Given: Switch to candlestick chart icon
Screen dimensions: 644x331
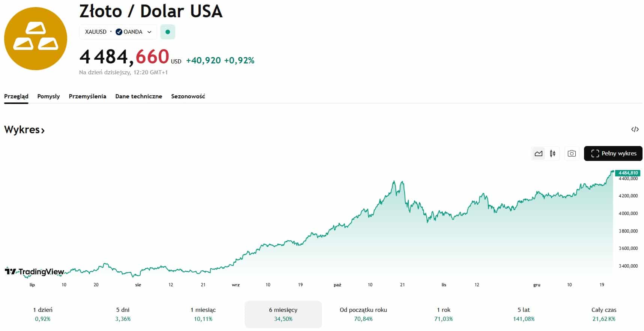Looking at the screenshot, I should tap(552, 153).
